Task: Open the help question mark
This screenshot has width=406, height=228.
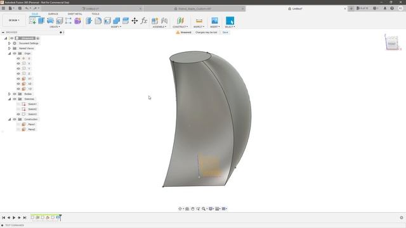Action: 392,8
